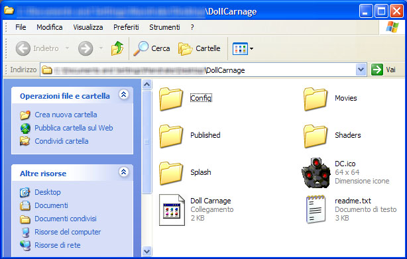This screenshot has width=407, height=259.
Task: Click the Documenti condivisi folder icon
Action: 25,219
